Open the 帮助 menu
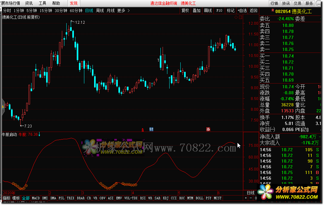This screenshot has height=205, width=324. [x=56, y=3]
